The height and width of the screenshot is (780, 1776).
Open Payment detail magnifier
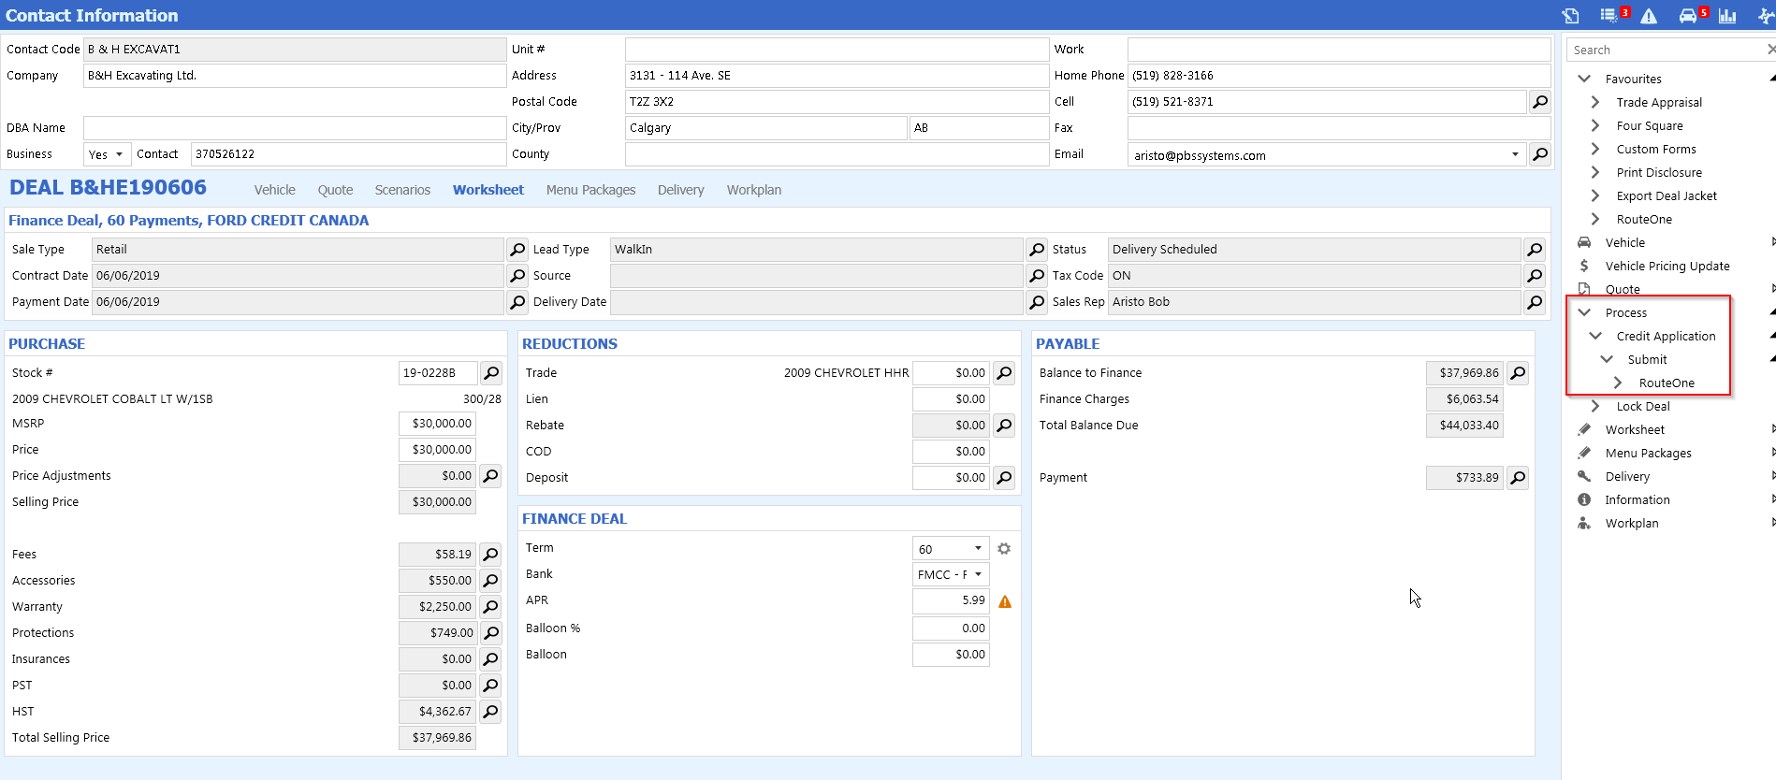pyautogui.click(x=1518, y=478)
